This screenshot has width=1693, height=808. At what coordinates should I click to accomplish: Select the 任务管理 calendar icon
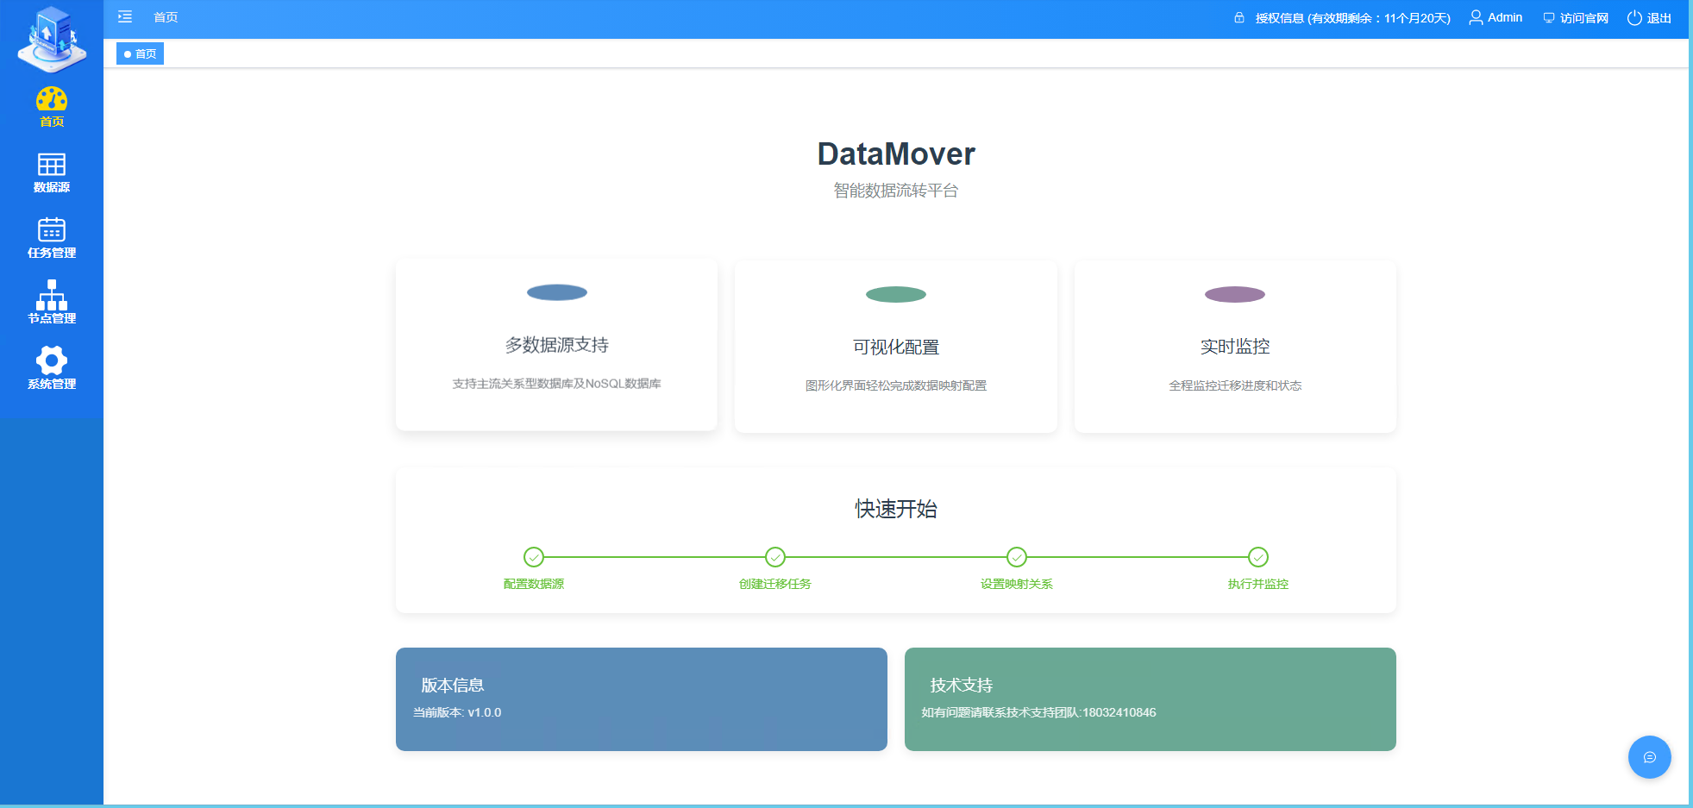(51, 231)
